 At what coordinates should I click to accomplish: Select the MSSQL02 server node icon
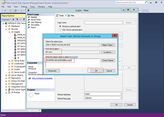click(6, 23)
